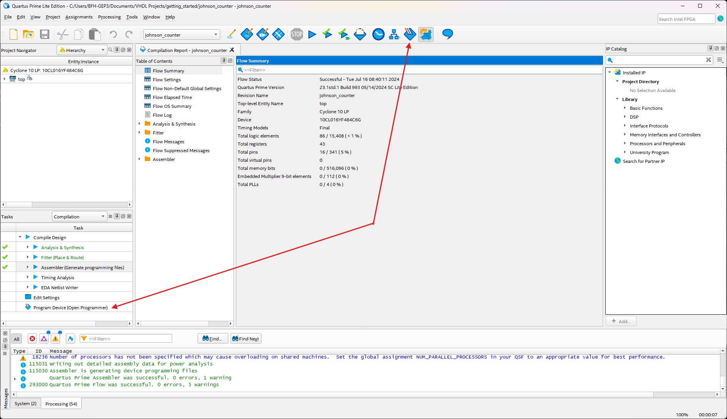This screenshot has width=727, height=419.
Task: Search in Project Navigator magnifier icon
Action: tap(111, 50)
